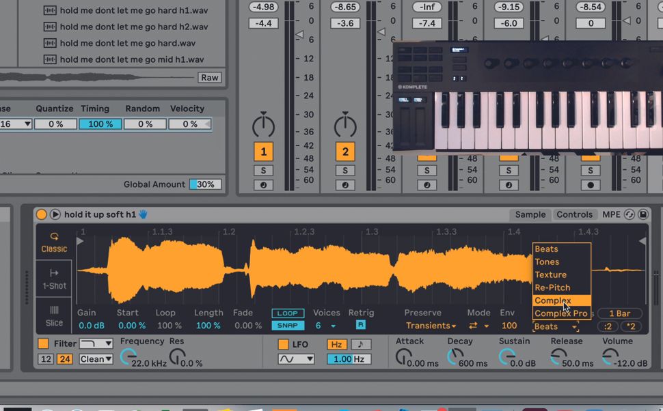Toggle the Filter section on
The image size is (663, 411).
click(x=46, y=343)
